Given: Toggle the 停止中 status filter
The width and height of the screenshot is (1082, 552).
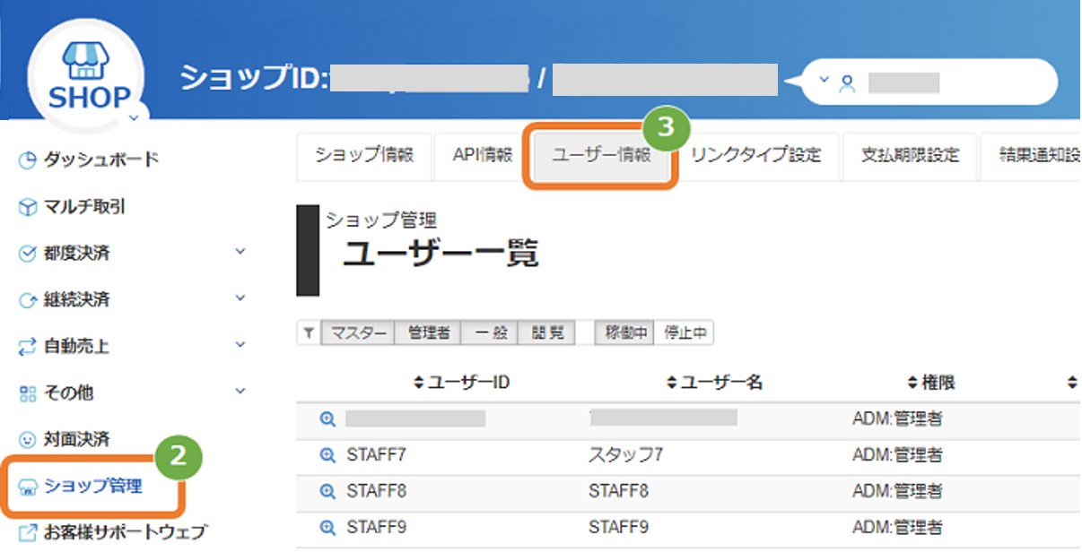Looking at the screenshot, I should point(685,333).
